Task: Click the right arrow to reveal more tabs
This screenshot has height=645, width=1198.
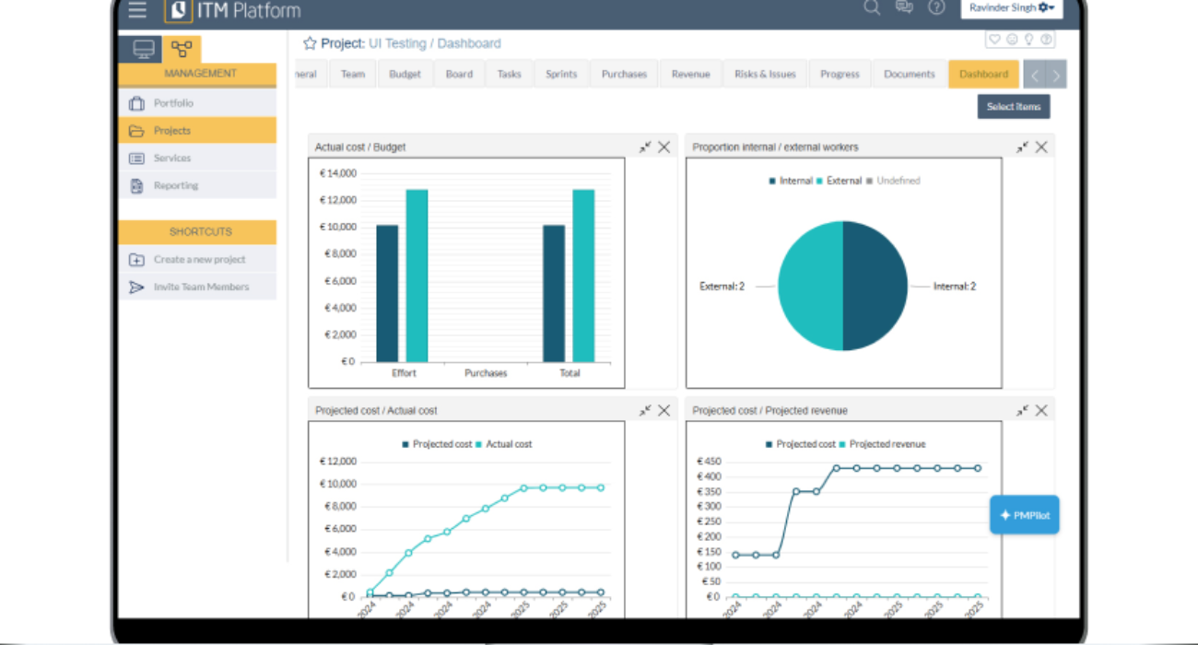Action: pyautogui.click(x=1057, y=74)
